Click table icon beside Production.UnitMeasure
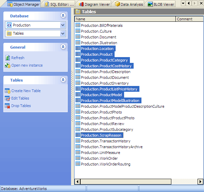204x192 pixels. [78, 152]
